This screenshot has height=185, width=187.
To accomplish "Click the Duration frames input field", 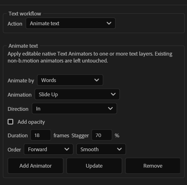I will (41, 135).
